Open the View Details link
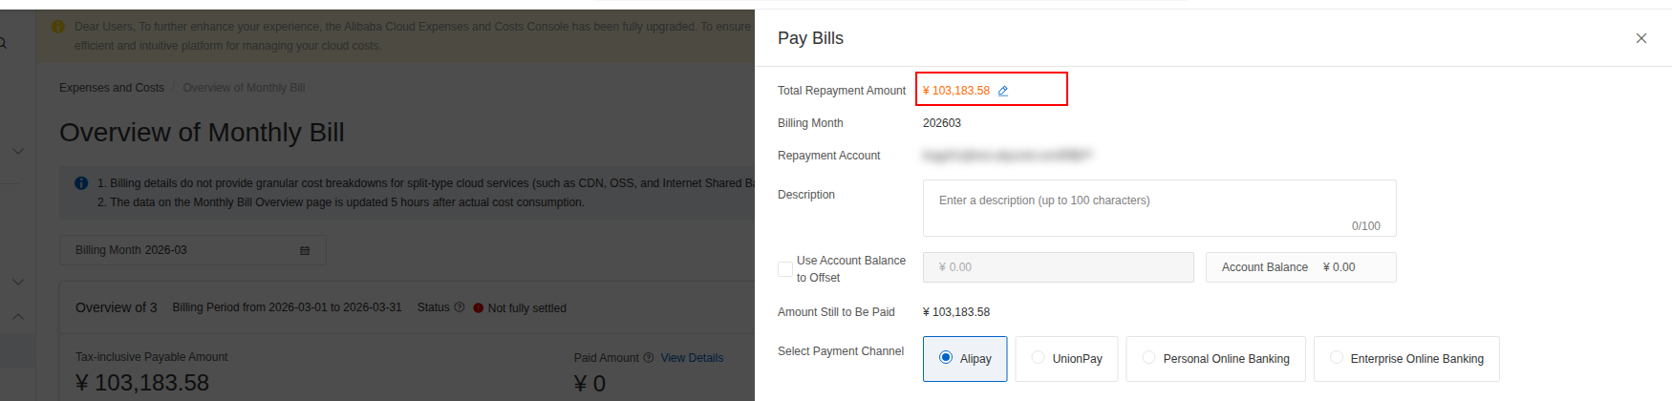 tap(692, 358)
